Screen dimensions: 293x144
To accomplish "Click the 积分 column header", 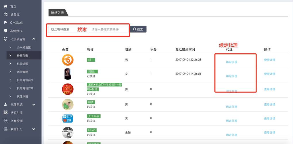I will point(154,50).
